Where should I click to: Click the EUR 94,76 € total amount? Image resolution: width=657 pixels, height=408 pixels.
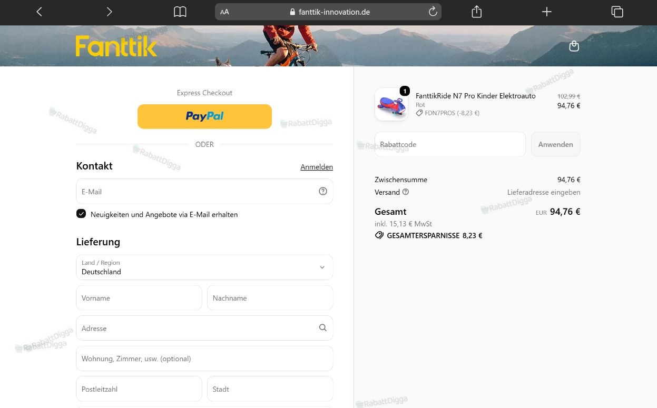pos(558,212)
